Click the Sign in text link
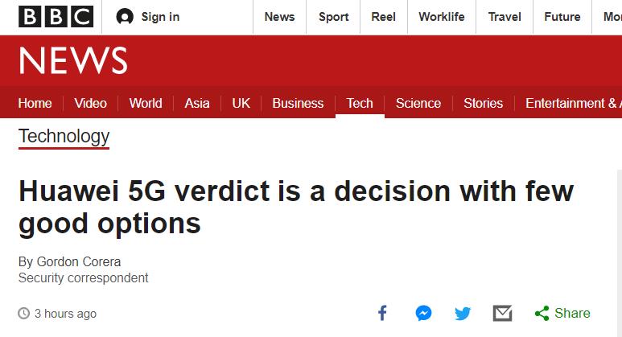Image resolution: width=622 pixels, height=337 pixels. [160, 17]
